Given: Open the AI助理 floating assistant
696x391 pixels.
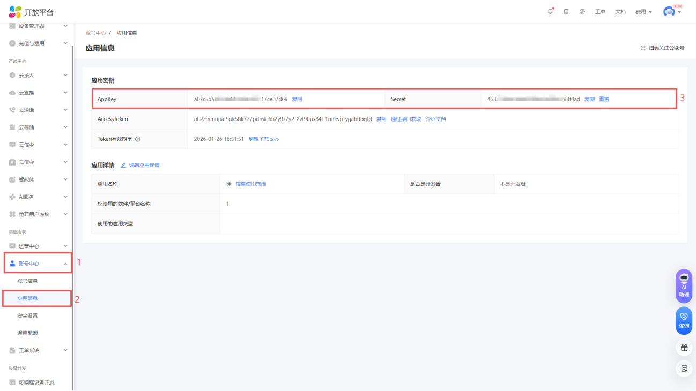Looking at the screenshot, I should [684, 286].
